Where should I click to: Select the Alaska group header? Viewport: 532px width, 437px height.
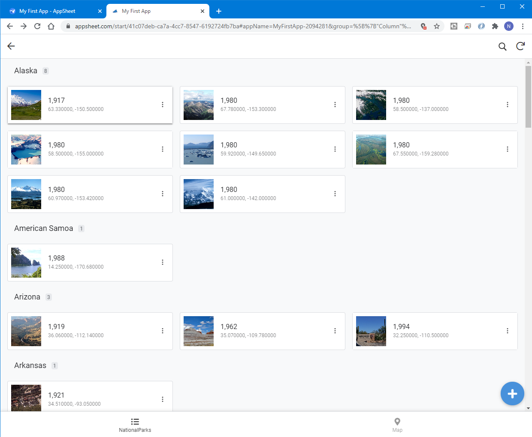[26, 71]
